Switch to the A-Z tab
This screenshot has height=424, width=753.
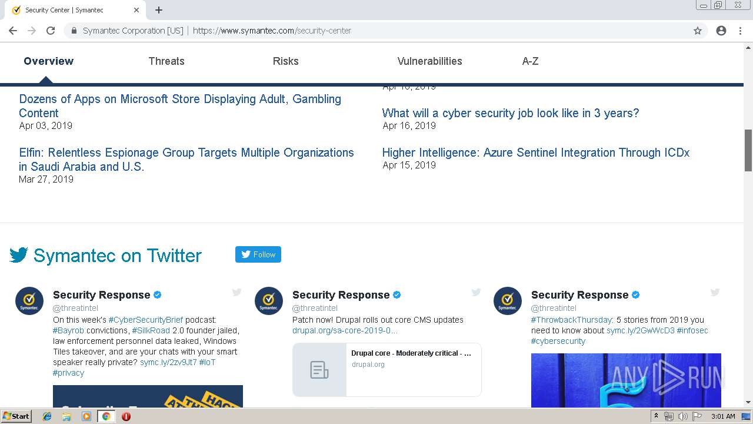coord(531,61)
